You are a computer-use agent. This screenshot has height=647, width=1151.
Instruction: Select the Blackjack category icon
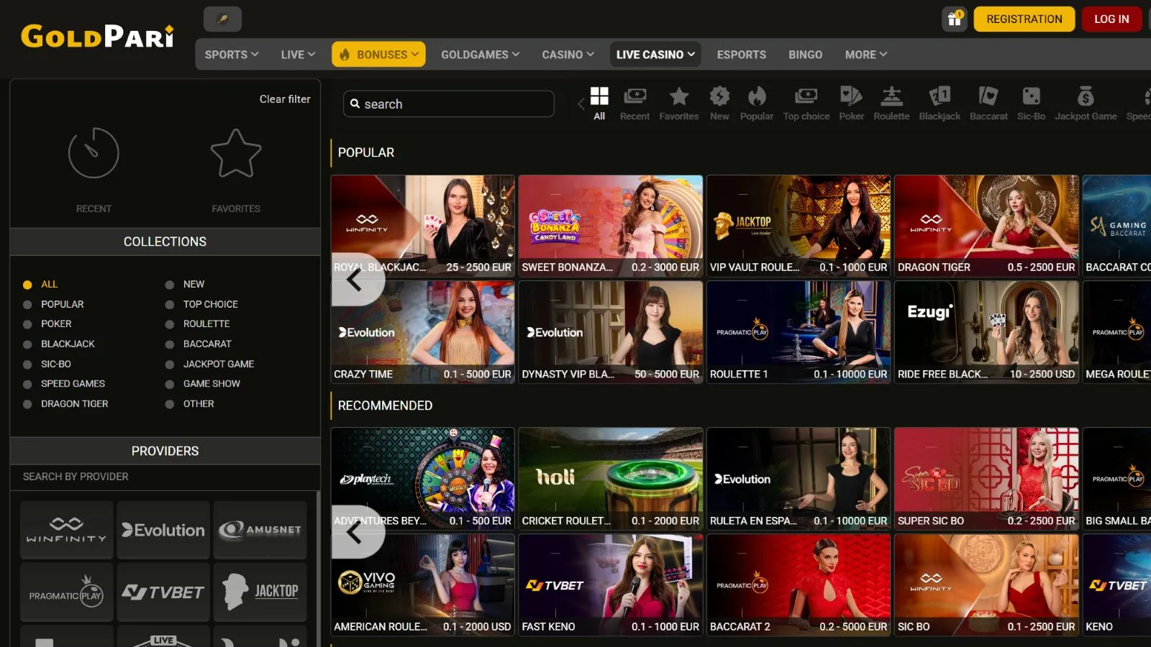940,96
